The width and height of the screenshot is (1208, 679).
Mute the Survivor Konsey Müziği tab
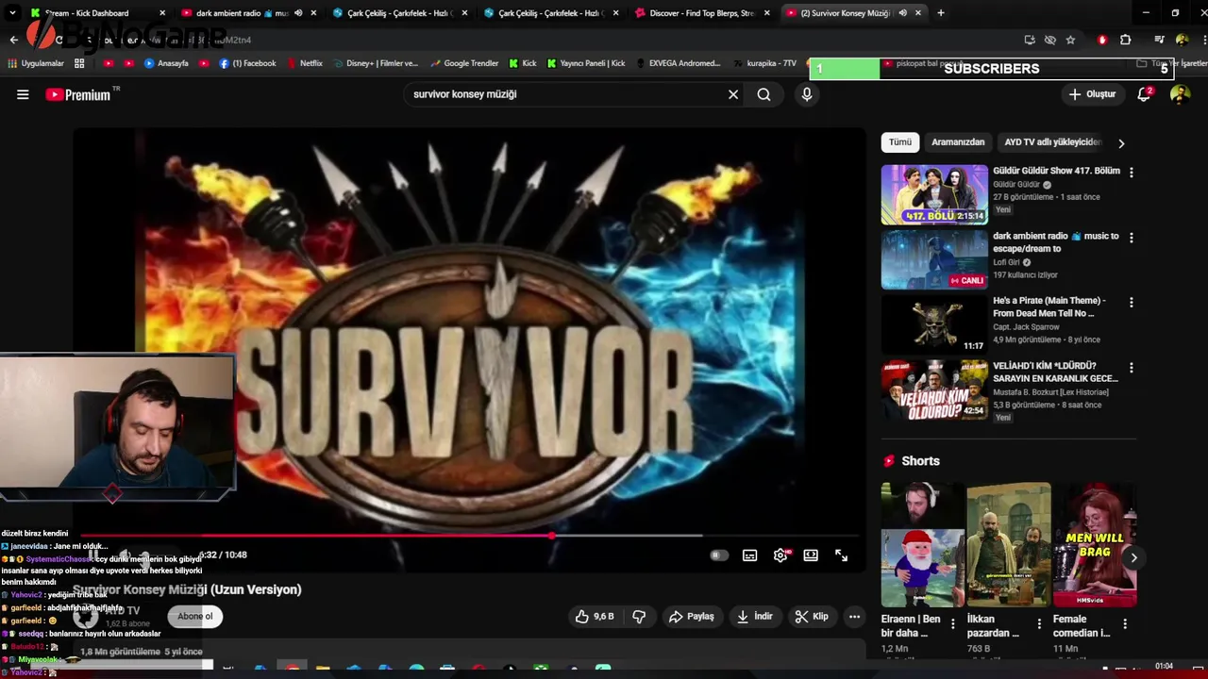pos(902,13)
